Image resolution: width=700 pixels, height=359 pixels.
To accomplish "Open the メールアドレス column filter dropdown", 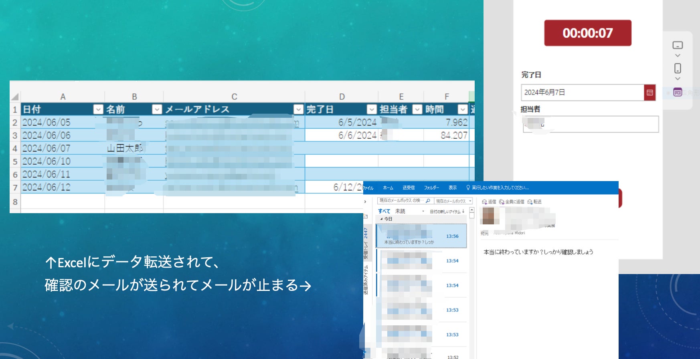I will point(298,109).
